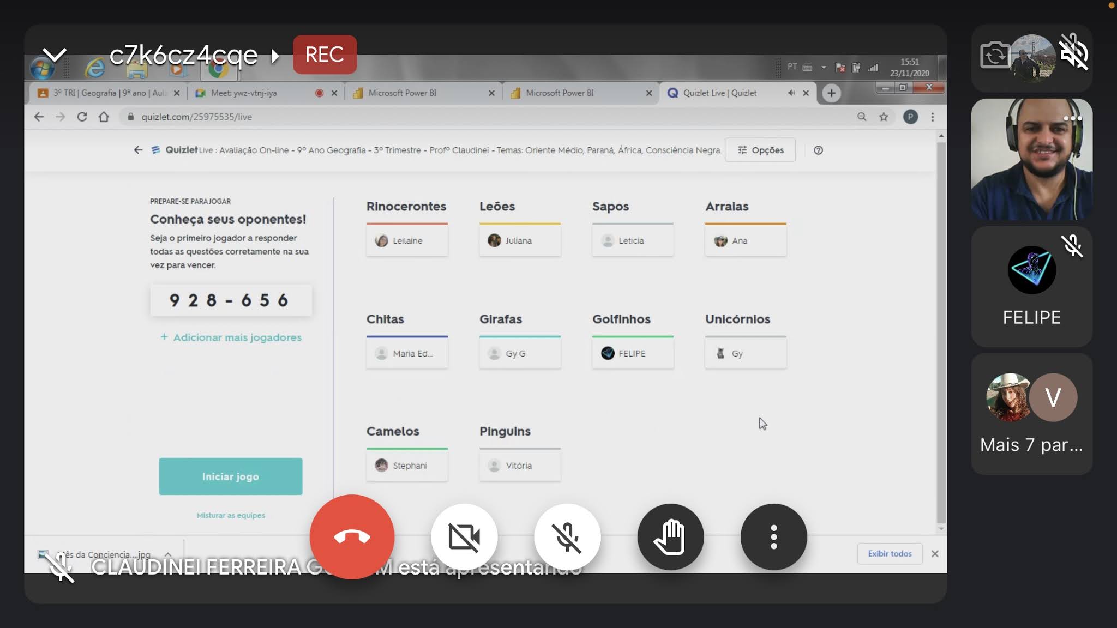Start the game with Iniciar jogo
Screen dimensions: 1117x628
tap(231, 476)
